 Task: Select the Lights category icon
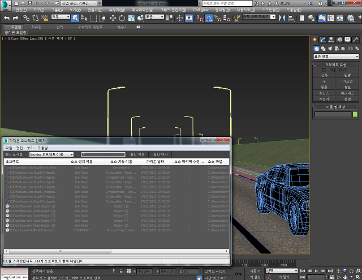click(330, 48)
